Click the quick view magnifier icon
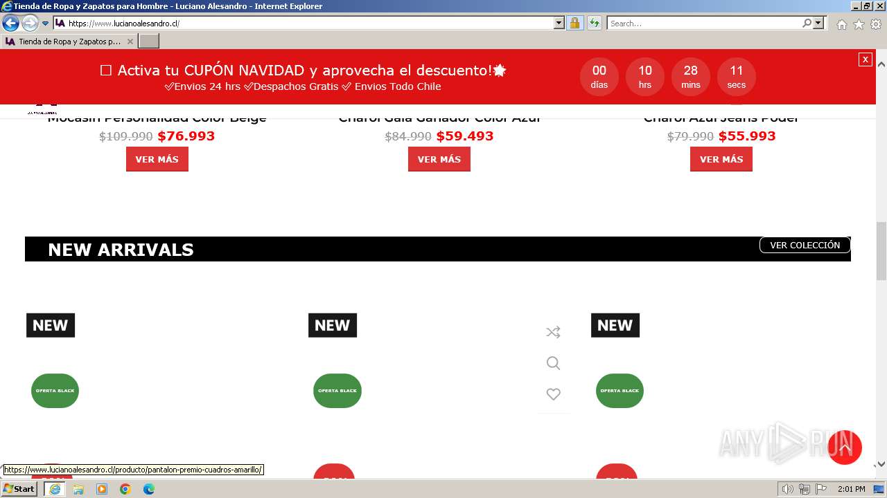 coord(553,363)
